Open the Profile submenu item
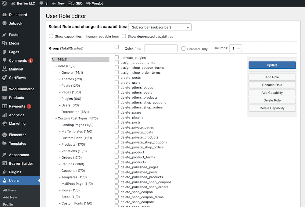The width and height of the screenshot is (305, 207). [x=8, y=205]
